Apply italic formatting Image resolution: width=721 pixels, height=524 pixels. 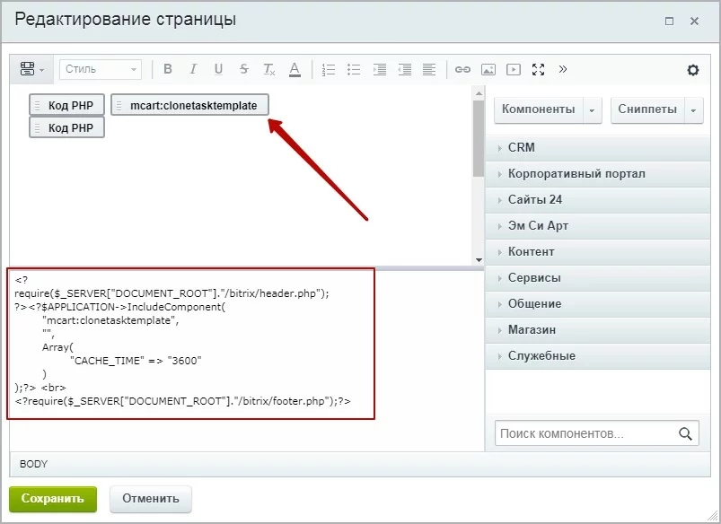tap(193, 69)
